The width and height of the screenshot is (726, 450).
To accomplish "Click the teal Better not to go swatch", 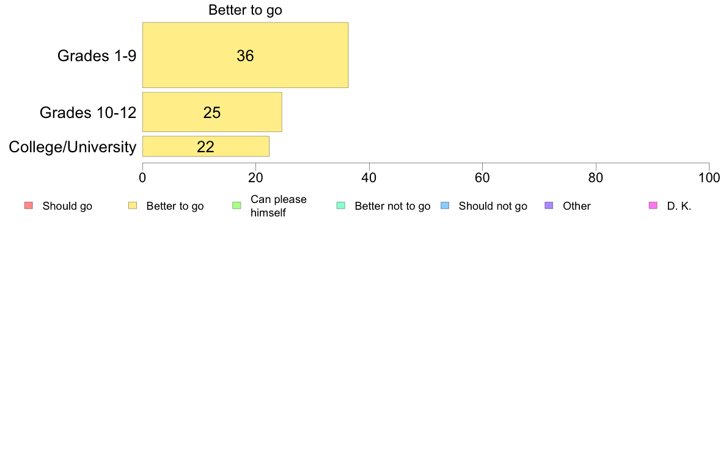I will tap(341, 206).
